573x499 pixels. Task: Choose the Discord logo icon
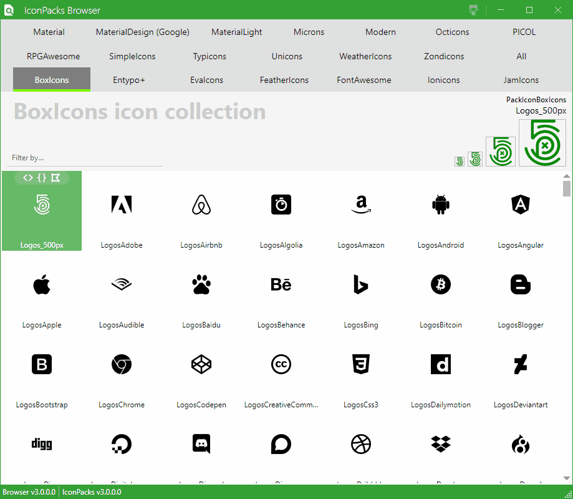tap(201, 444)
